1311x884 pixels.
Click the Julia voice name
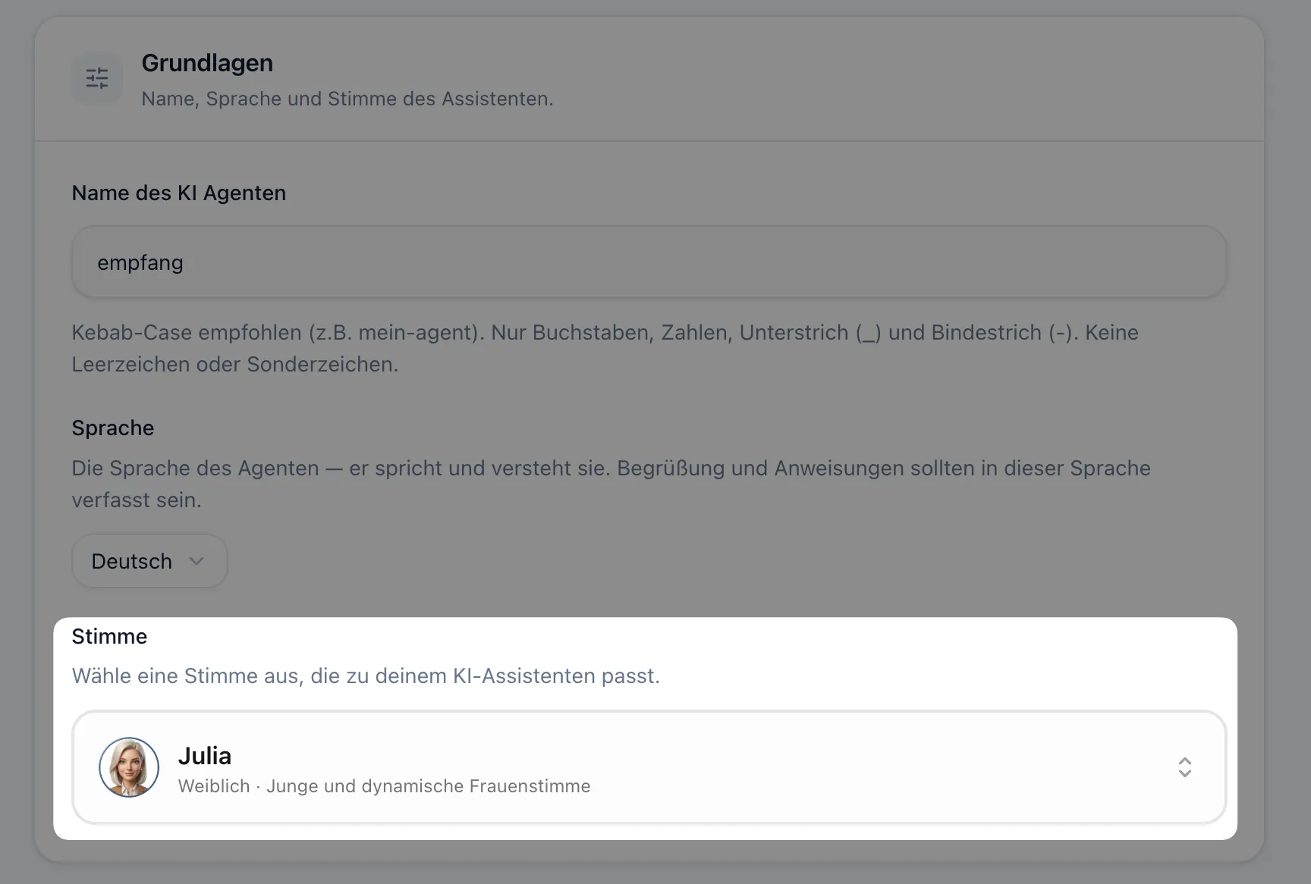click(x=205, y=756)
